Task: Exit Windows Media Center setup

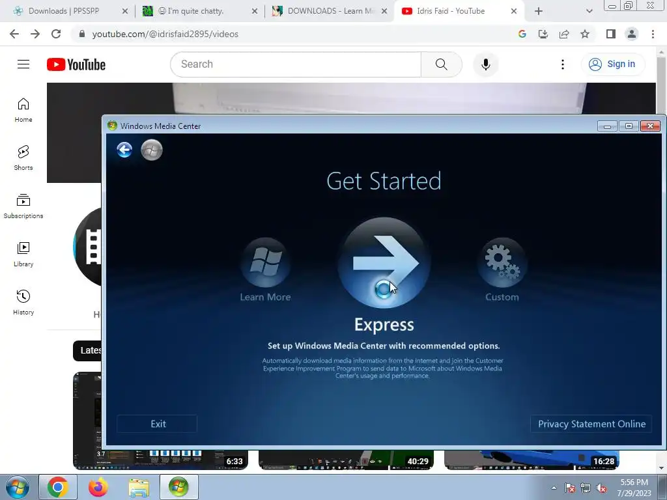Action: (x=157, y=424)
